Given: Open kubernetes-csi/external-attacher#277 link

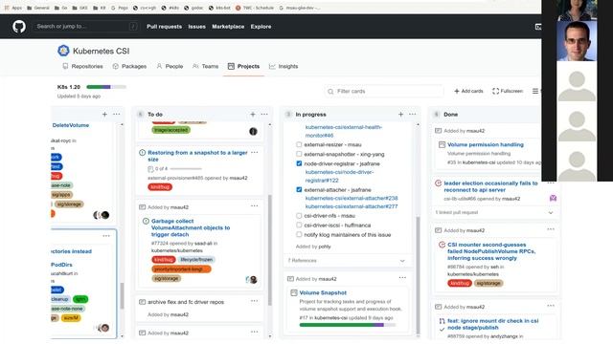Looking at the screenshot, I should [x=352, y=206].
